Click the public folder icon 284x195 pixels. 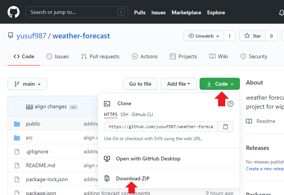click(x=17, y=124)
